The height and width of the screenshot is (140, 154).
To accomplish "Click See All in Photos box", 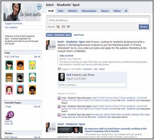I will coord(37,137).
